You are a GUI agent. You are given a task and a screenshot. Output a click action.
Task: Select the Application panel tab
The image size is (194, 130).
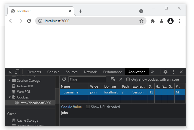tap(137, 72)
